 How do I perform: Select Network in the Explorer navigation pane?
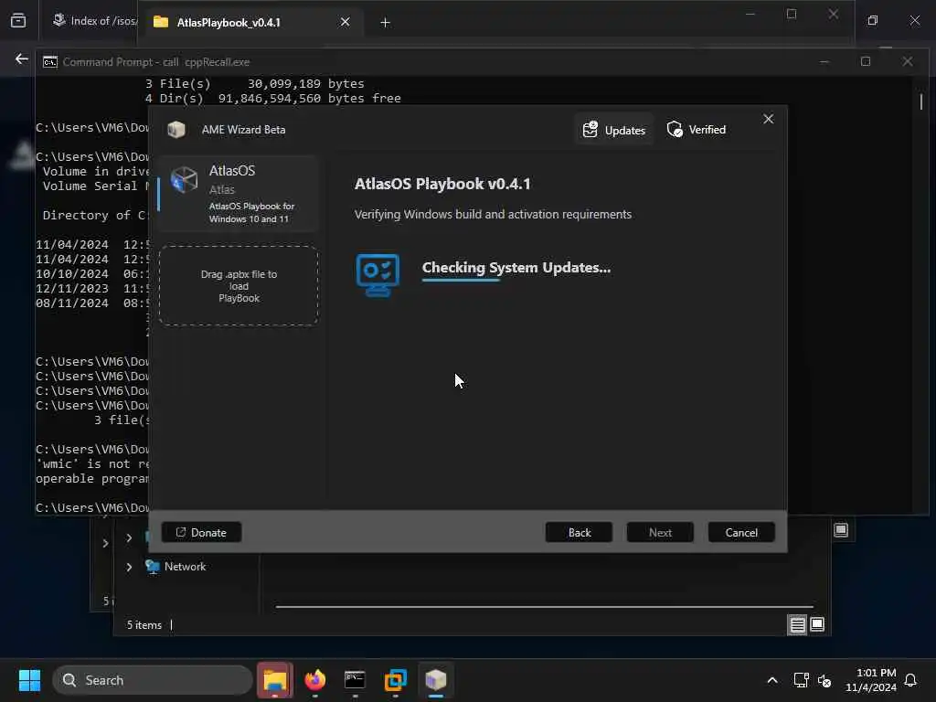coord(185,567)
